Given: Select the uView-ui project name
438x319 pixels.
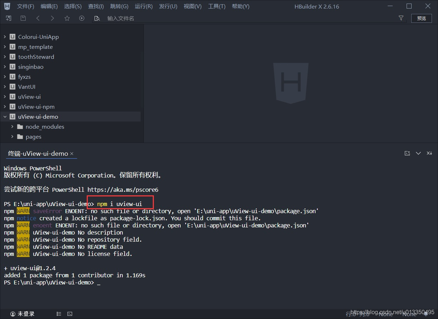Looking at the screenshot, I should [29, 97].
